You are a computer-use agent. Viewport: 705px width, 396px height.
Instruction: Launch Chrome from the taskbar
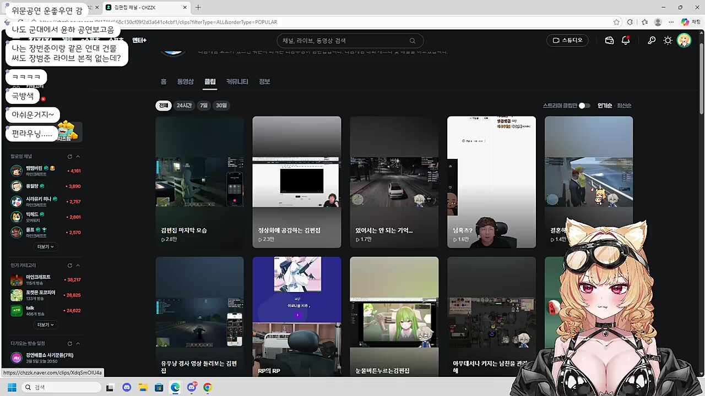[207, 387]
